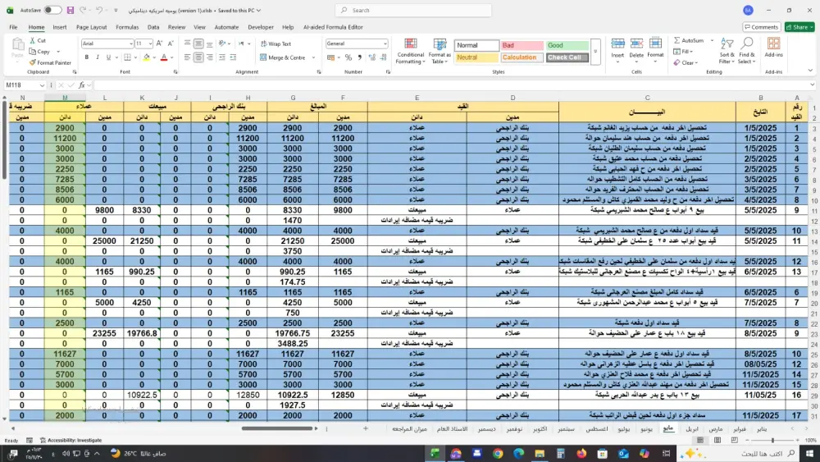
Task: Open the Arial font name dropdown
Action: tap(130, 43)
